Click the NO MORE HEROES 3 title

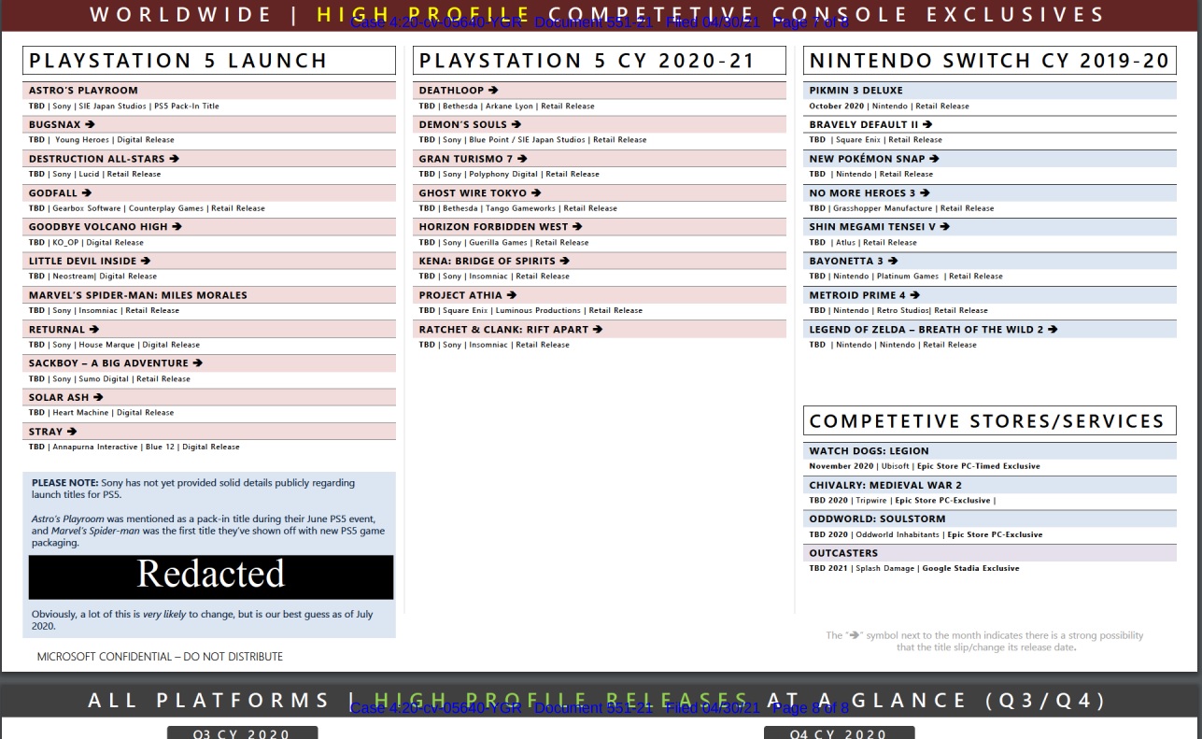pos(869,192)
